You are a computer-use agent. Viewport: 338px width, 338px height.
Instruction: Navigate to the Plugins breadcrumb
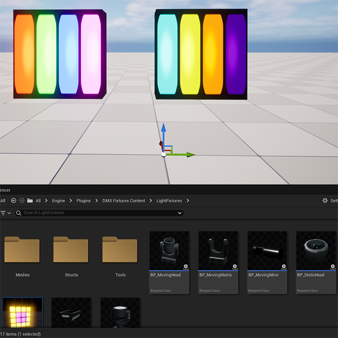83,201
